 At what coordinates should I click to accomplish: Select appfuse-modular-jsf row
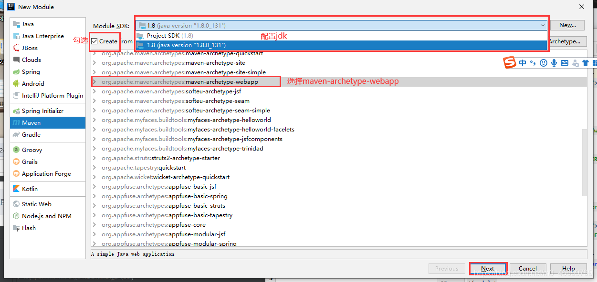pos(336,234)
